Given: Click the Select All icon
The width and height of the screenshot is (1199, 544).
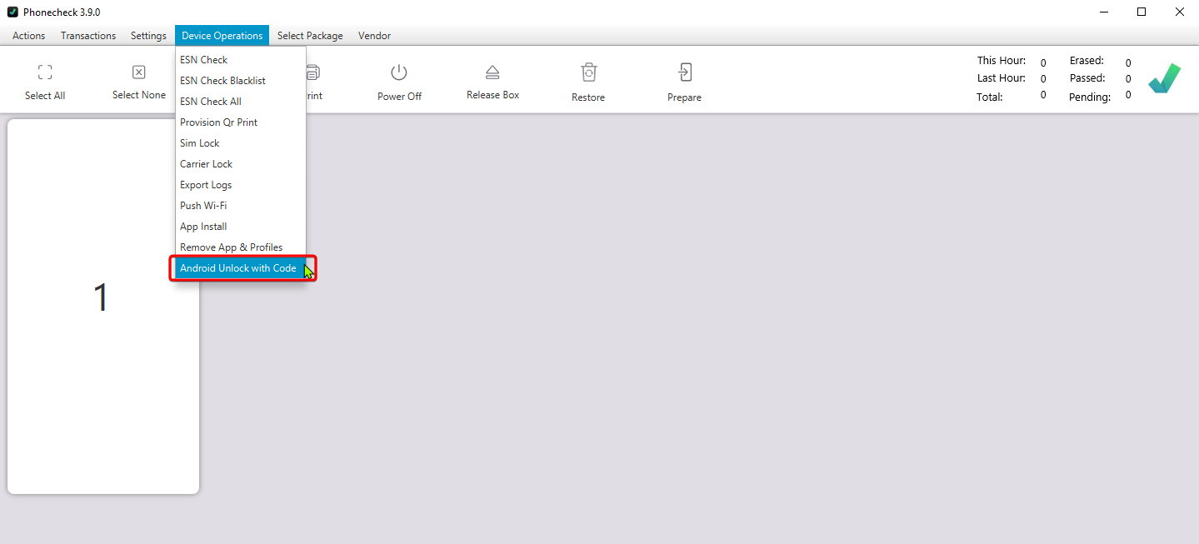Looking at the screenshot, I should pos(45,72).
